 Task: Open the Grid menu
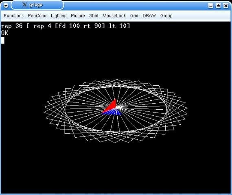(x=134, y=16)
